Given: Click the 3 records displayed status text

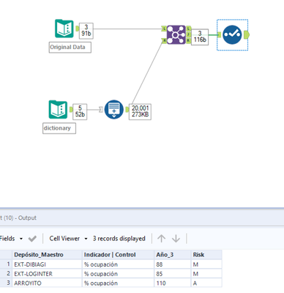Looking at the screenshot, I should coord(119,238).
